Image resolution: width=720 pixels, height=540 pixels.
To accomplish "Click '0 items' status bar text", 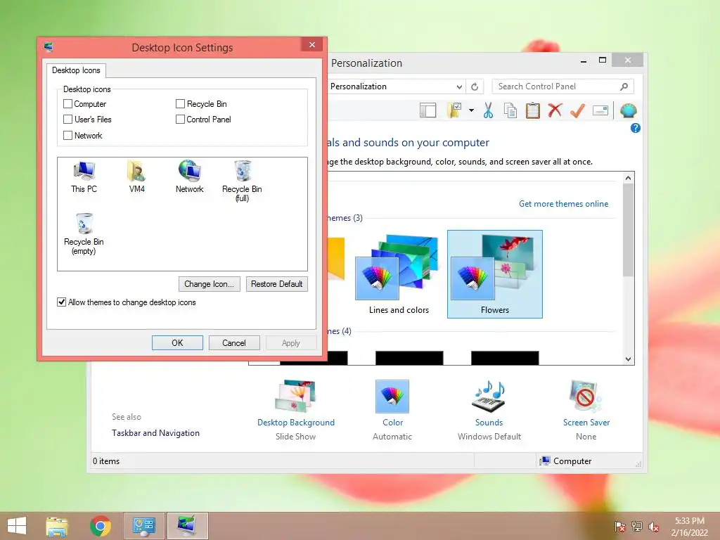I will point(106,461).
